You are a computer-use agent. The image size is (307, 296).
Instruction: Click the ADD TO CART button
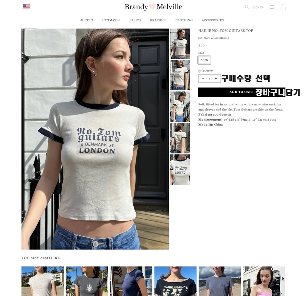coord(242,92)
